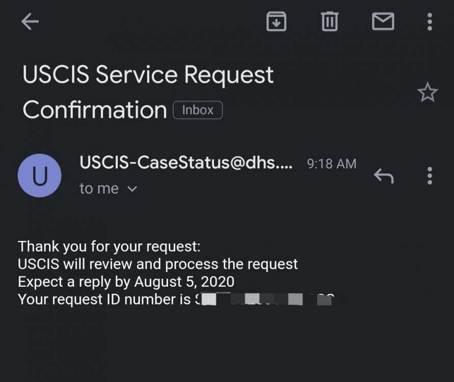454x382 pixels.
Task: Expand recipient details with the chevron
Action: (x=132, y=189)
